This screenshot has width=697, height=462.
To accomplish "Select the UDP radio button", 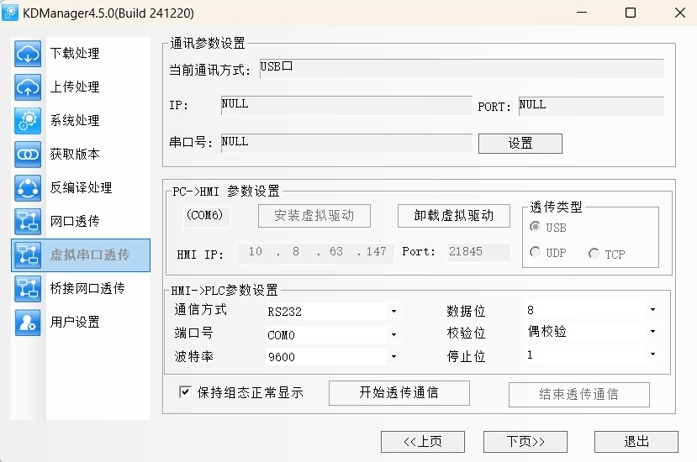I will (536, 252).
